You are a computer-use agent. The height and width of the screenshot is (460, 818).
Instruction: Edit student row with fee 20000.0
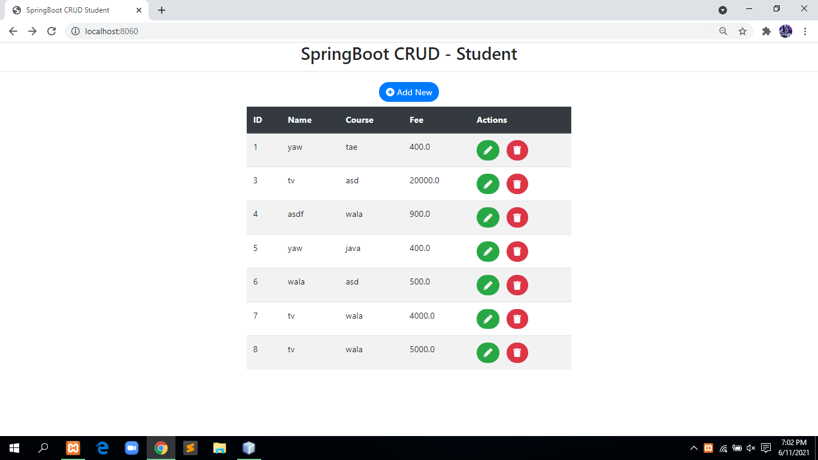[487, 184]
